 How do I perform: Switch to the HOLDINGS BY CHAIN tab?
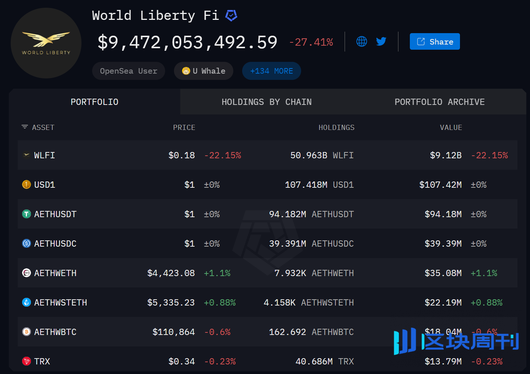(x=266, y=102)
